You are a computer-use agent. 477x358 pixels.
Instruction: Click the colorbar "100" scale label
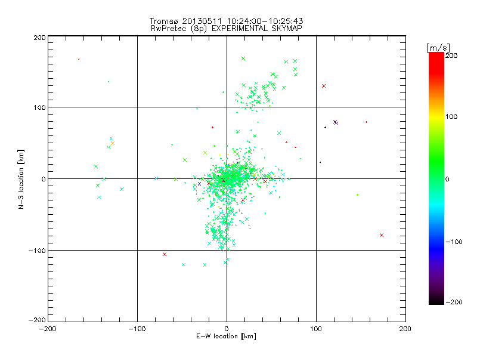tap(451, 116)
